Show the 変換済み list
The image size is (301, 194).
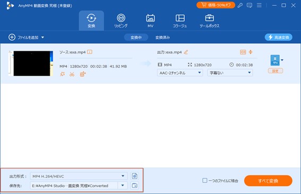(162, 38)
